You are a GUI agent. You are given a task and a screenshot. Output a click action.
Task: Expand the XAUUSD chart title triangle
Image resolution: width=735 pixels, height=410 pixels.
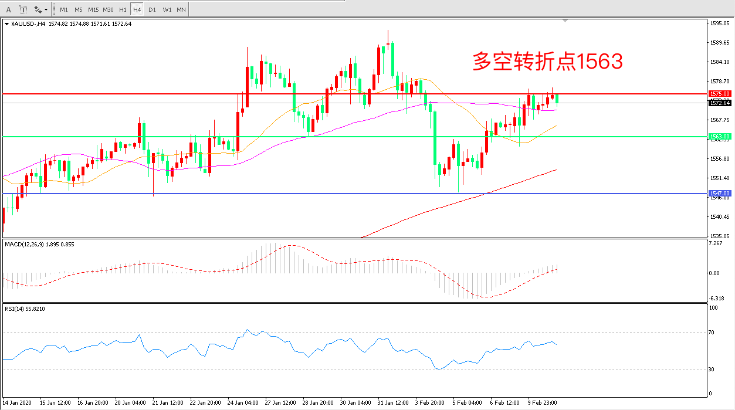click(6, 24)
